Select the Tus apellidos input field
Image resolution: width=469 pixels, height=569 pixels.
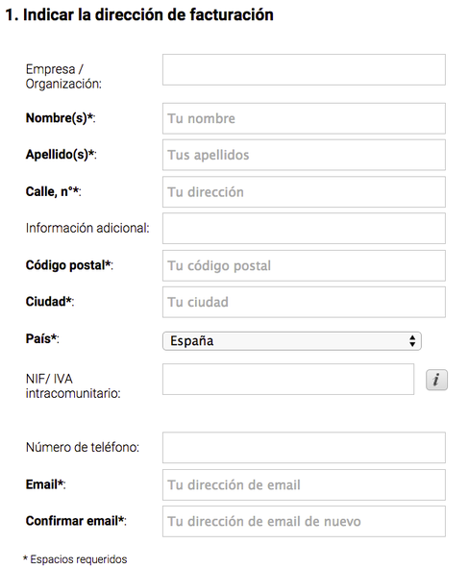304,155
